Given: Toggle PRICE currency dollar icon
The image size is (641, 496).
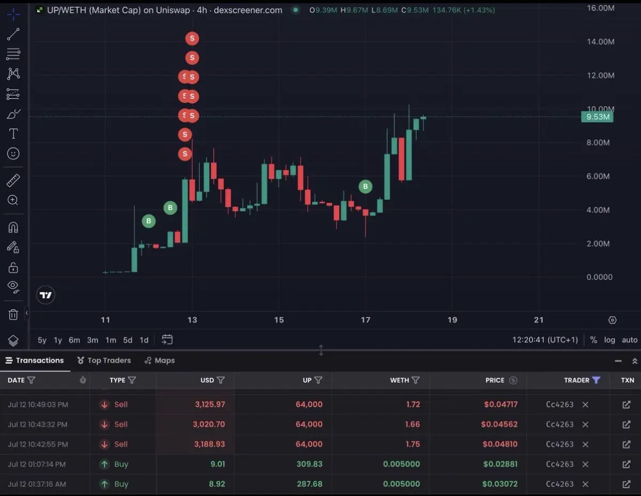Looking at the screenshot, I should coord(513,380).
